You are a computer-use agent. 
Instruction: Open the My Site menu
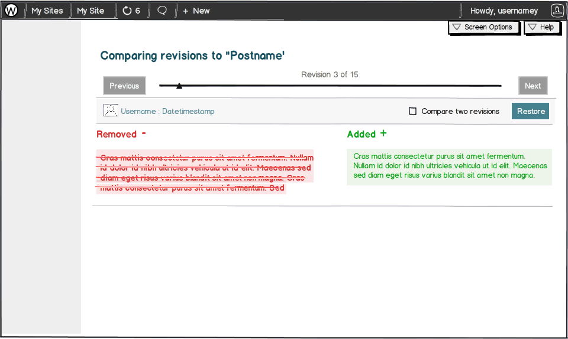click(91, 11)
